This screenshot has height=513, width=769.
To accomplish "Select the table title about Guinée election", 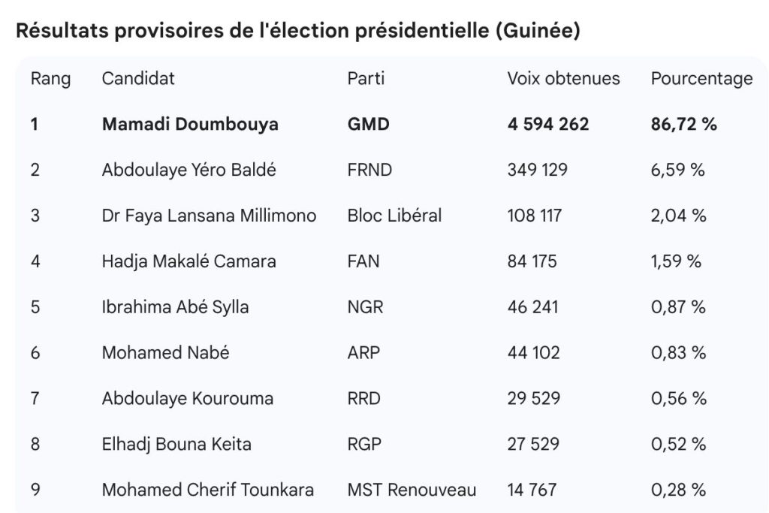I will pos(297,32).
